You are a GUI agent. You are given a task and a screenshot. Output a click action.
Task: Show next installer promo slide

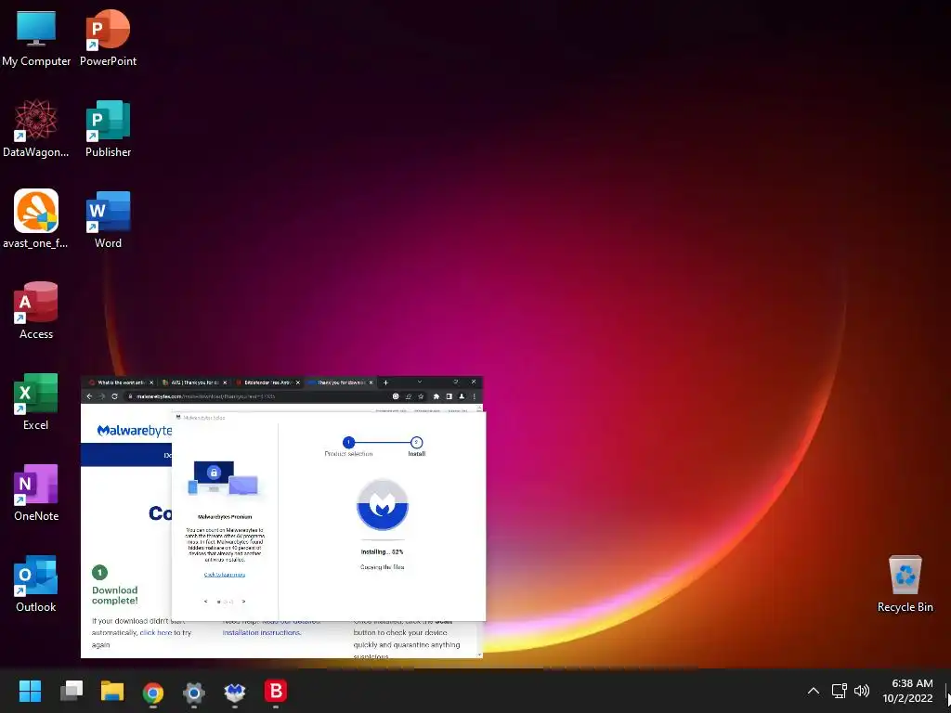244,602
